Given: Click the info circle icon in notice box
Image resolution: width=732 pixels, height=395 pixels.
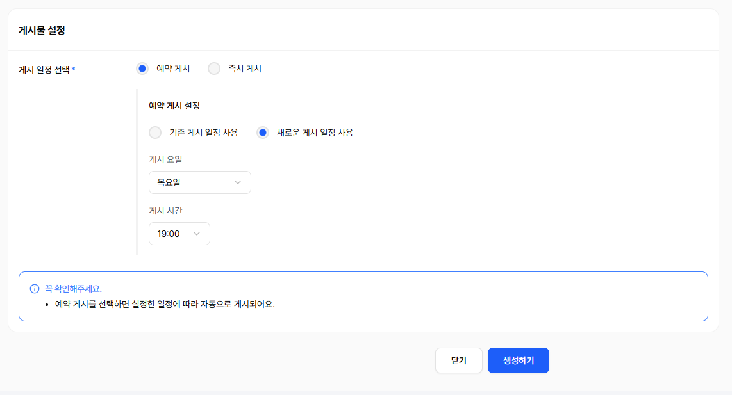Looking at the screenshot, I should (35, 289).
